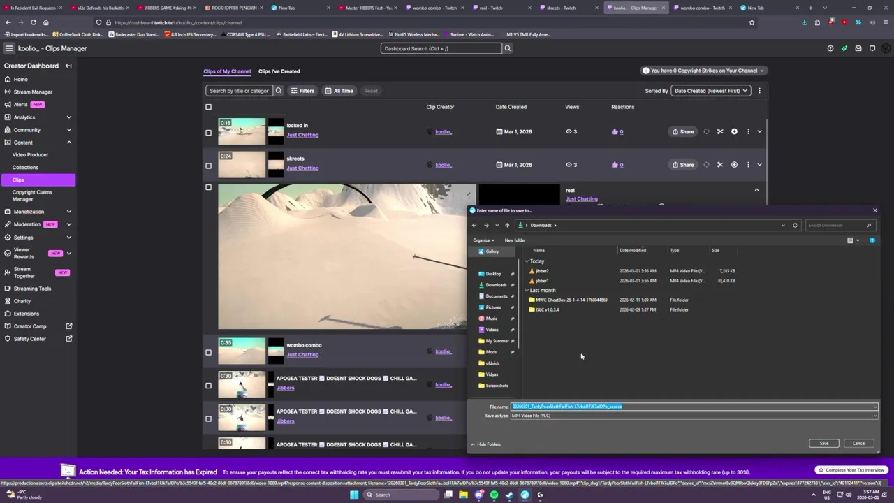Open scissors edit tool for skreets clip

tap(720, 165)
